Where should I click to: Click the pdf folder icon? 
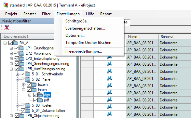point(40,100)
